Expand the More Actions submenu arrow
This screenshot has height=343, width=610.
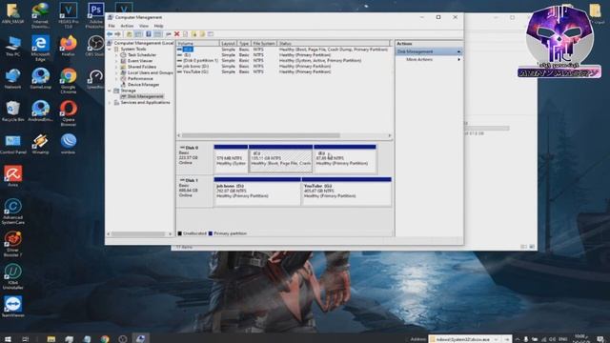459,59
